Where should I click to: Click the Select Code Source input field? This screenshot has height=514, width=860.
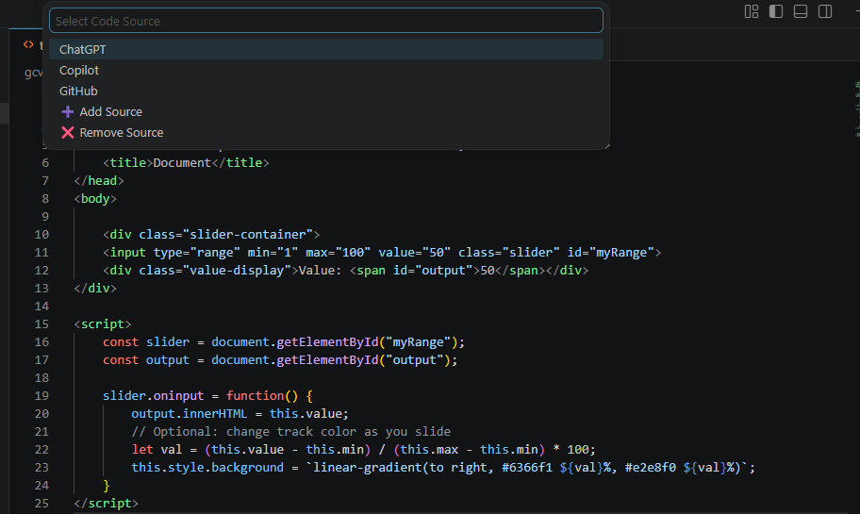point(325,21)
